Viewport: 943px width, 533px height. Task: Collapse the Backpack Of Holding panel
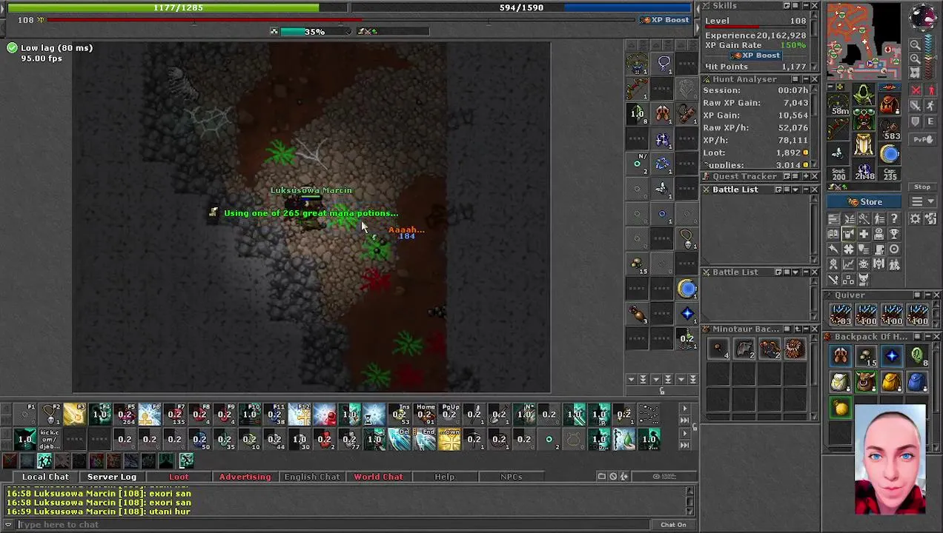click(927, 337)
